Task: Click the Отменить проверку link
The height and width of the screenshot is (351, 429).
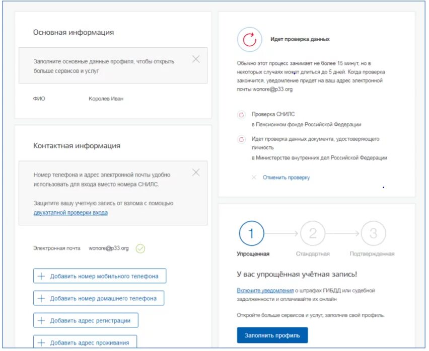Action: pos(286,178)
